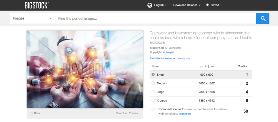This screenshot has height=122, width=278.
Task: Select the Large size radio button
Action: pos(153,92)
